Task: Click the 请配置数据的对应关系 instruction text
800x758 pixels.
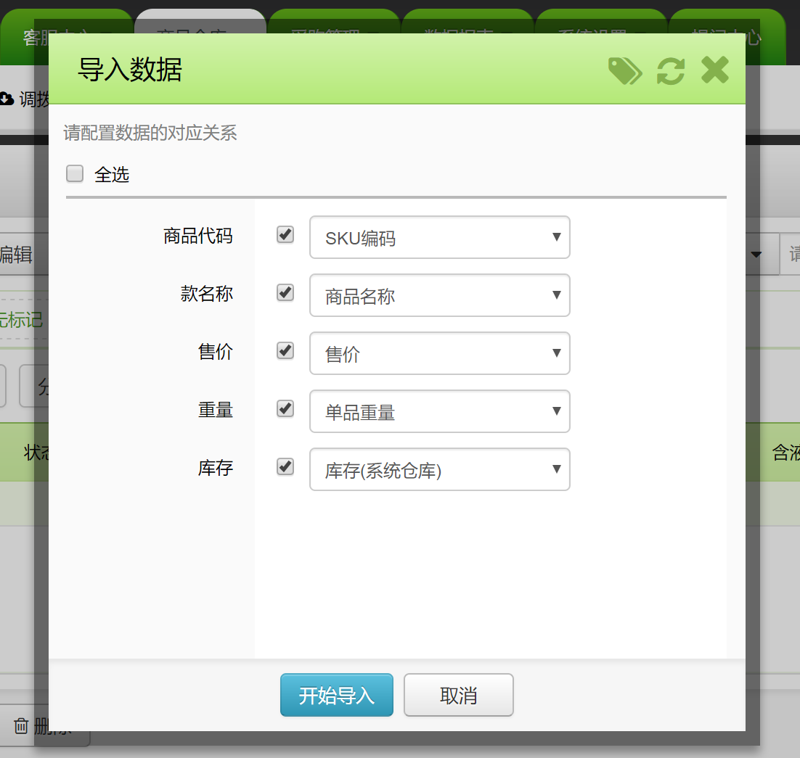Action: point(150,133)
